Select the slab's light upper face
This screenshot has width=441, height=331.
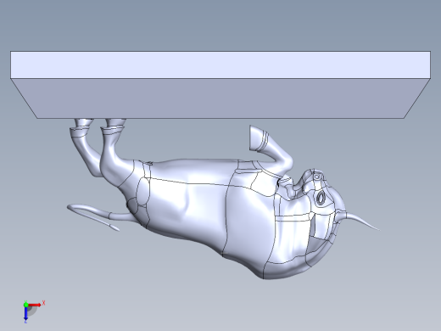[x=220, y=65]
